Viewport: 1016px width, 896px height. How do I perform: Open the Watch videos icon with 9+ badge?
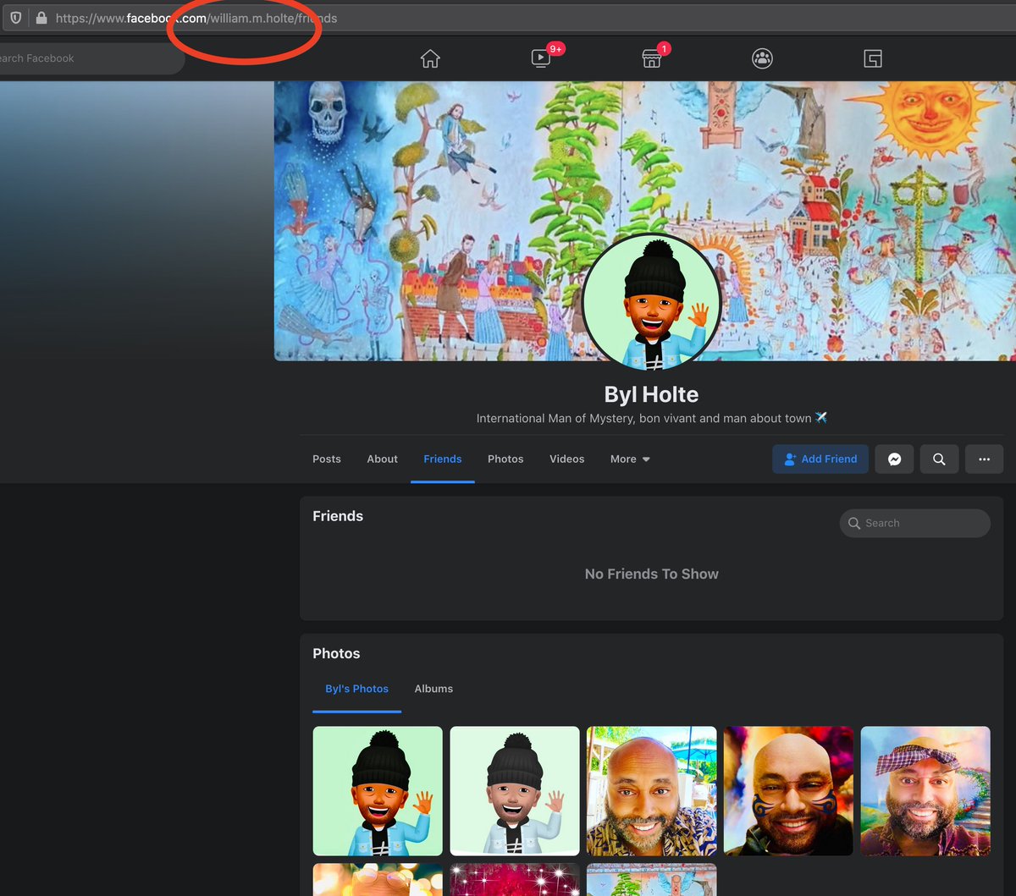click(x=541, y=58)
